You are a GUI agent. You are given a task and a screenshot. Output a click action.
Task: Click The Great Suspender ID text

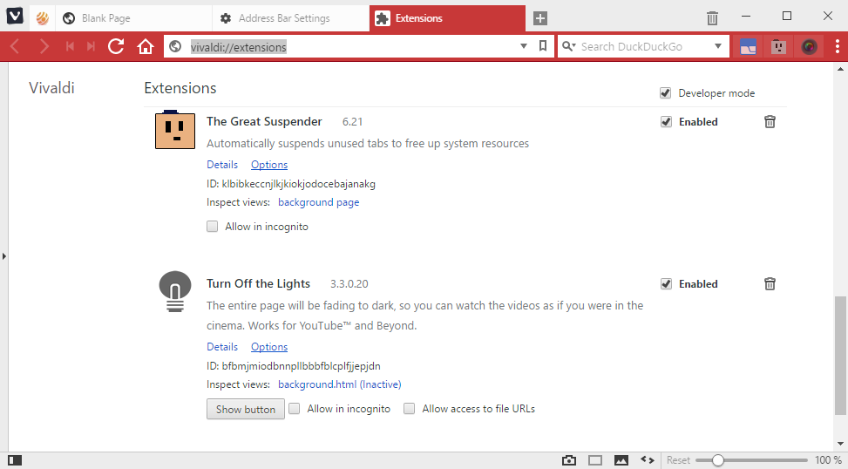(291, 184)
